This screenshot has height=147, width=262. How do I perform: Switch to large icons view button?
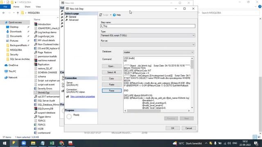coord(259,137)
